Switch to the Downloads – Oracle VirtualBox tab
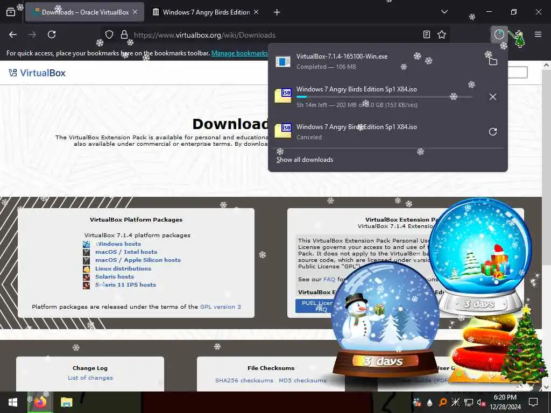This screenshot has height=413, width=551. pyautogui.click(x=84, y=12)
